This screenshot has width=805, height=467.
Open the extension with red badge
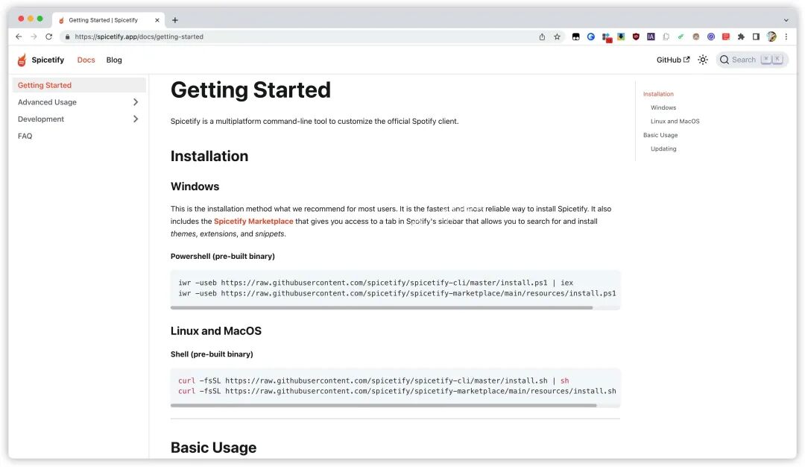[607, 37]
